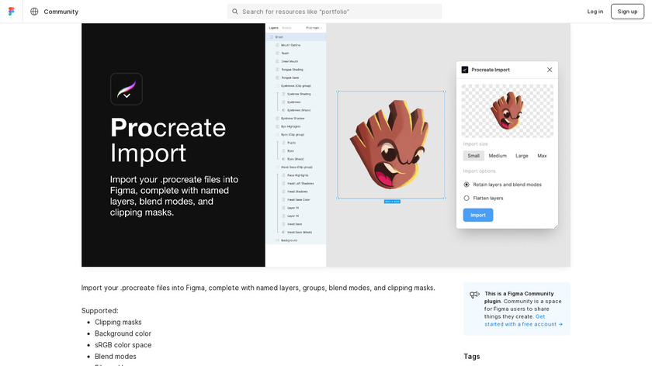This screenshot has height=366, width=652.
Task: Select the Head Base (Clip group) layer
Action: point(296,167)
